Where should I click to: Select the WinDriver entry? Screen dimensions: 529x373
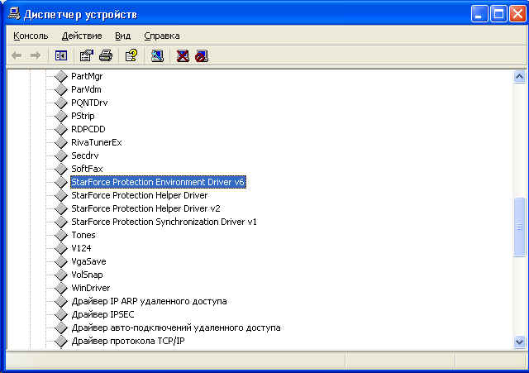coord(91,288)
